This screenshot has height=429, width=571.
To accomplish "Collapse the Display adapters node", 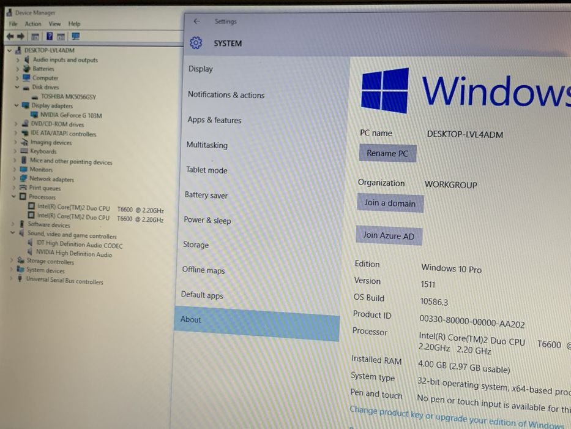I will [x=16, y=105].
